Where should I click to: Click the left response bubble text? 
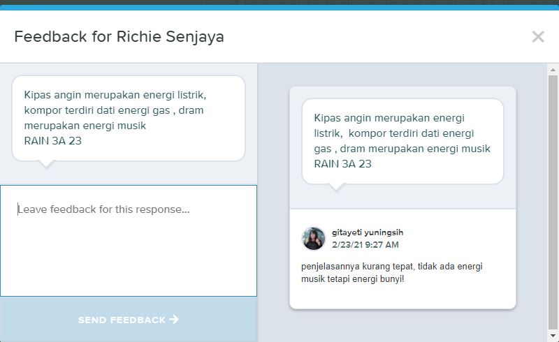115,118
